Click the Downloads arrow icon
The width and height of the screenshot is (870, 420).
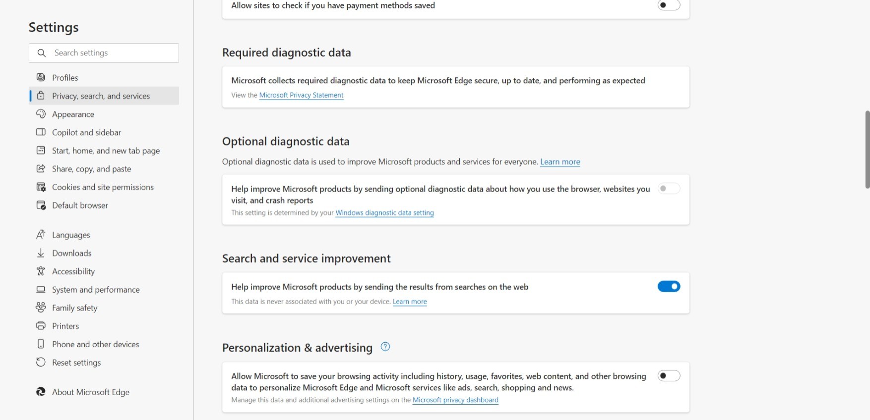[x=41, y=253]
